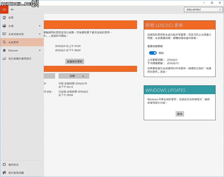Image resolution: width=224 pixels, height=177 pixels.
Task: Sort by 日期 column header
Action: coord(74,76)
